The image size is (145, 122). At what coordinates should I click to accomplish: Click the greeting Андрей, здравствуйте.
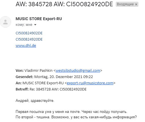pyautogui.click(x=35, y=101)
